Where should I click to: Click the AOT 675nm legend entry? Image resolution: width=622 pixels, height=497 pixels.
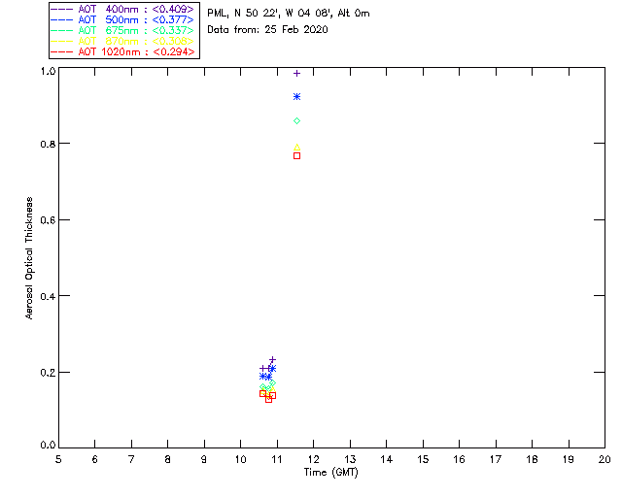pyautogui.click(x=123, y=30)
